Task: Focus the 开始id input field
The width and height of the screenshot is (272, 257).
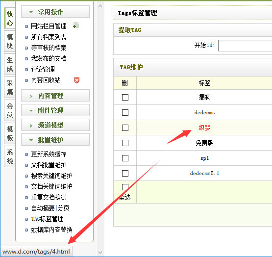Action: (245, 46)
